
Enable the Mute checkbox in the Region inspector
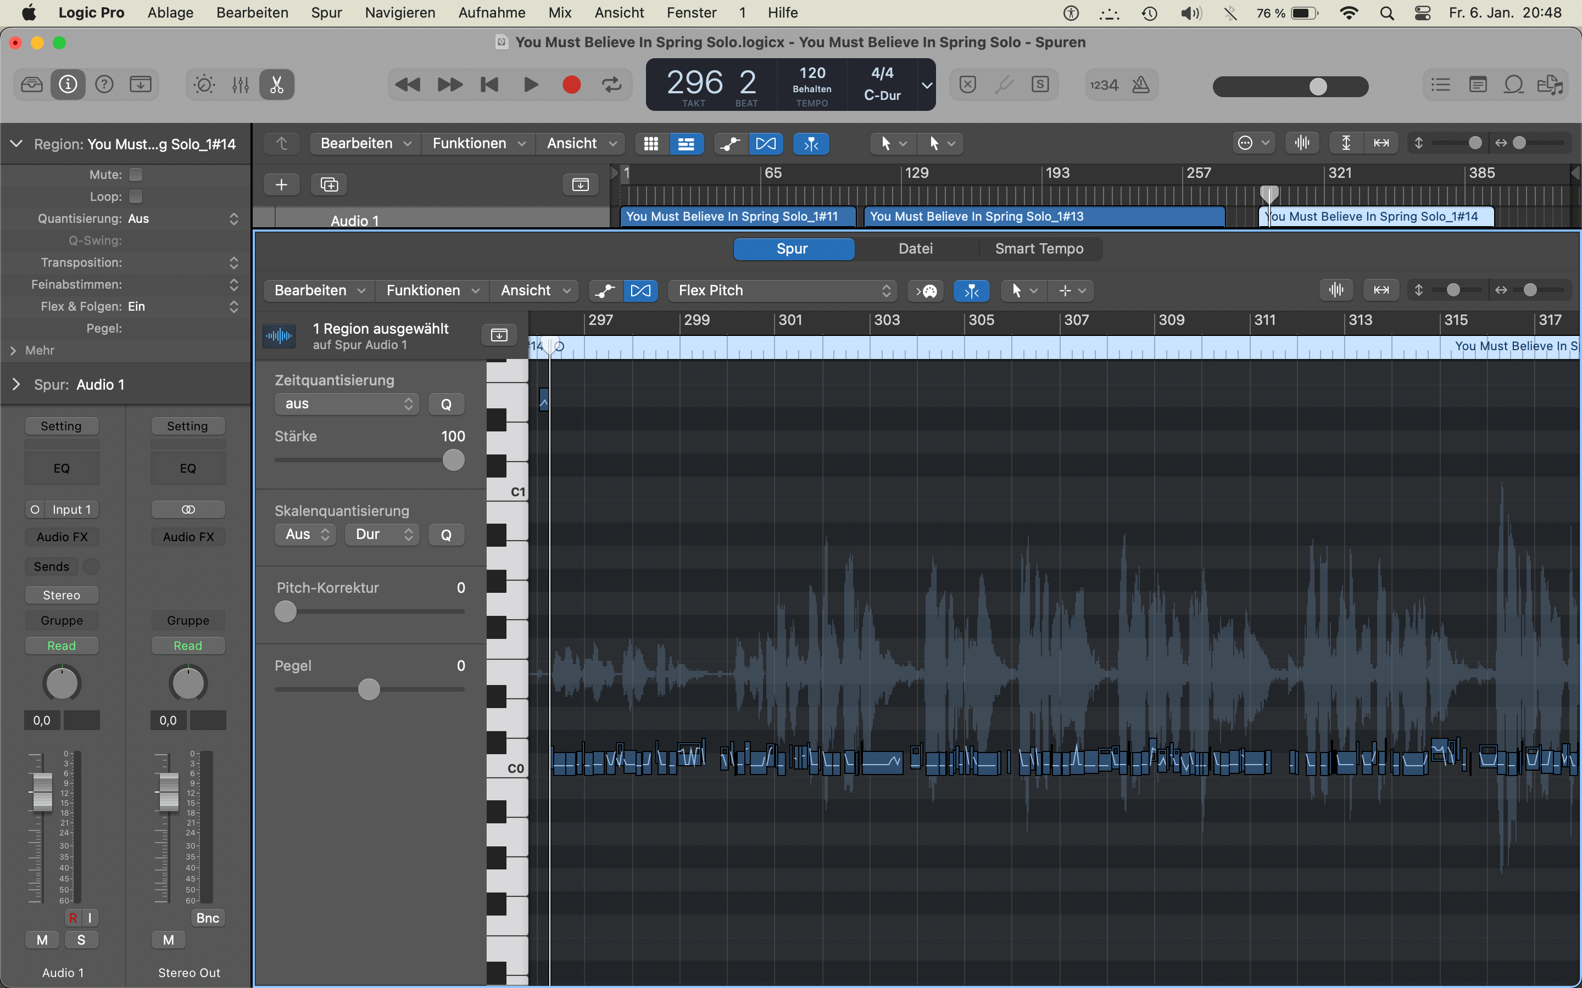click(x=136, y=174)
